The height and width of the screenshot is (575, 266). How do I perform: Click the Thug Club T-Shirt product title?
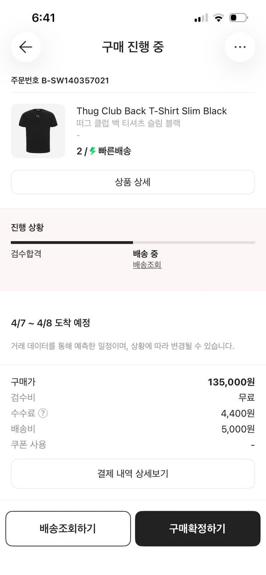click(151, 111)
